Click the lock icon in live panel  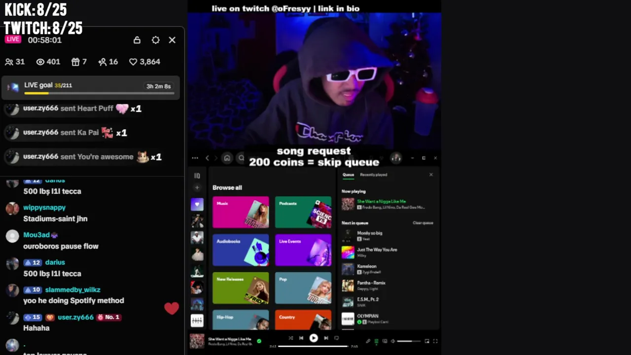pos(137,40)
